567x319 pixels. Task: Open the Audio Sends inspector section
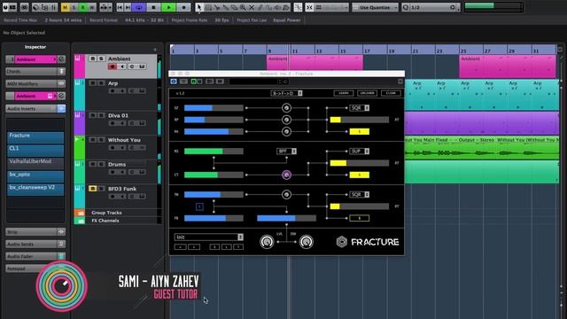35,245
